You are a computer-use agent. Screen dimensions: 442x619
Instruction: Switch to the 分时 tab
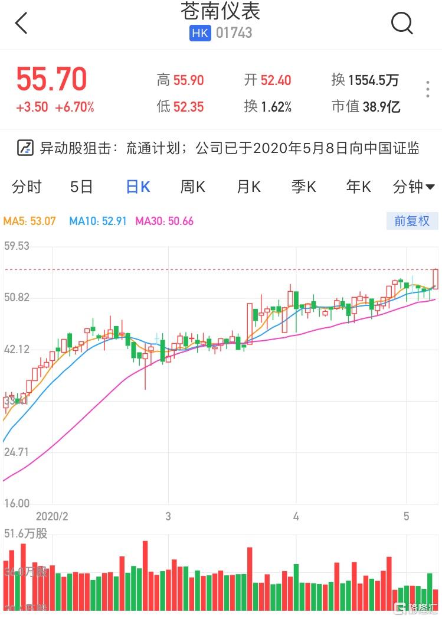pos(27,187)
